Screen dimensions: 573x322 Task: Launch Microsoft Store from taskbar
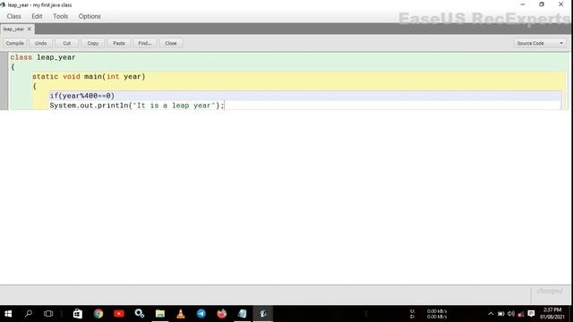tap(78, 314)
